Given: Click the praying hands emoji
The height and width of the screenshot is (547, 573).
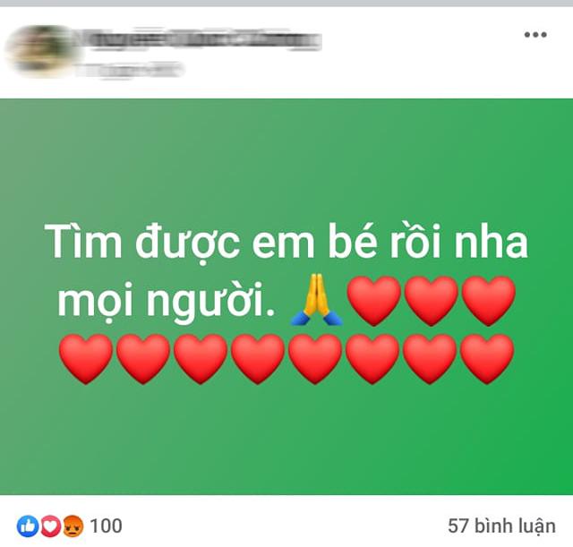Looking at the screenshot, I should 316,300.
